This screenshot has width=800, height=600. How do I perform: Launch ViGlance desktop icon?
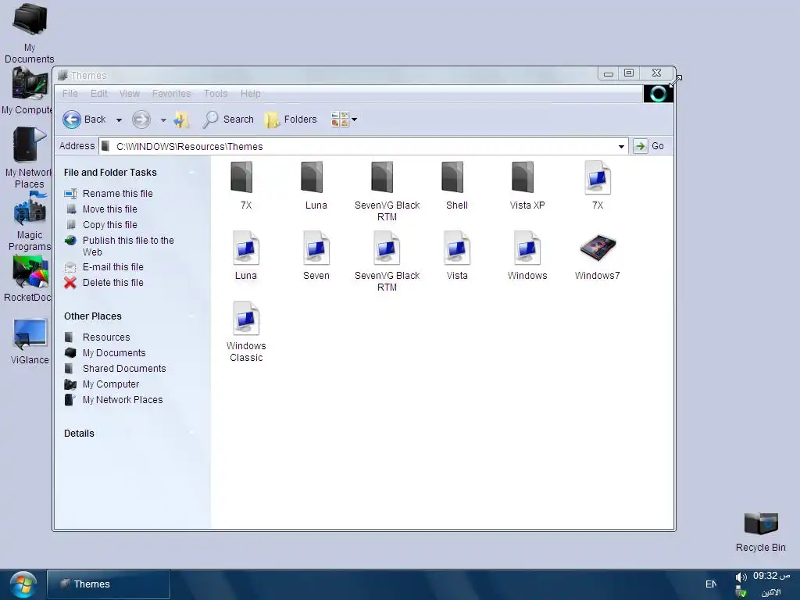click(x=30, y=341)
